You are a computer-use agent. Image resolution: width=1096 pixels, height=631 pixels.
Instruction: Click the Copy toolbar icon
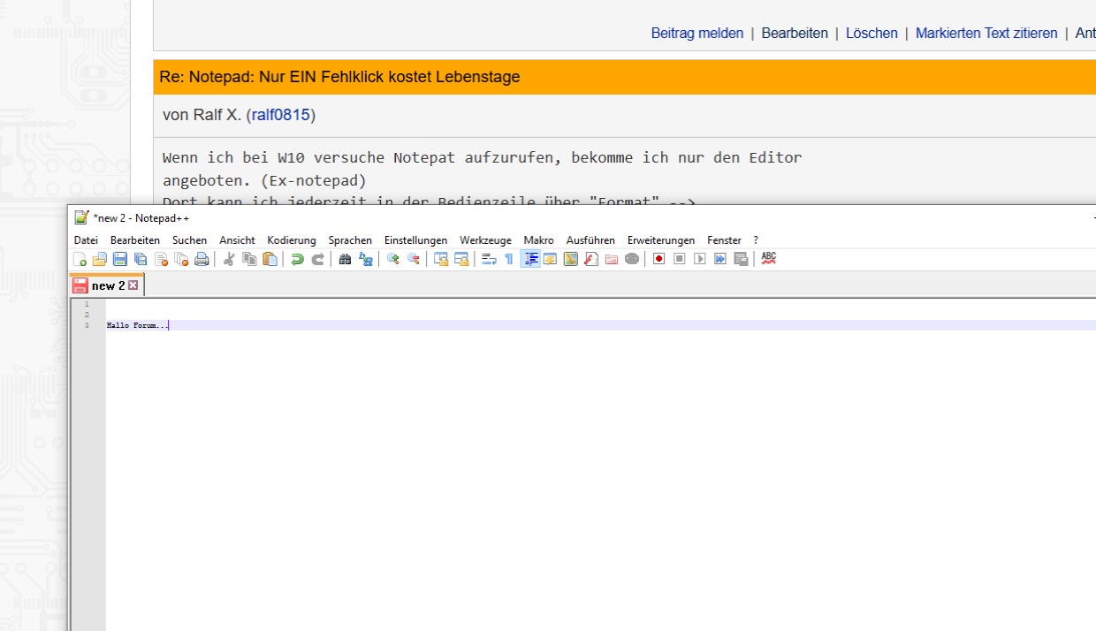coord(249,259)
